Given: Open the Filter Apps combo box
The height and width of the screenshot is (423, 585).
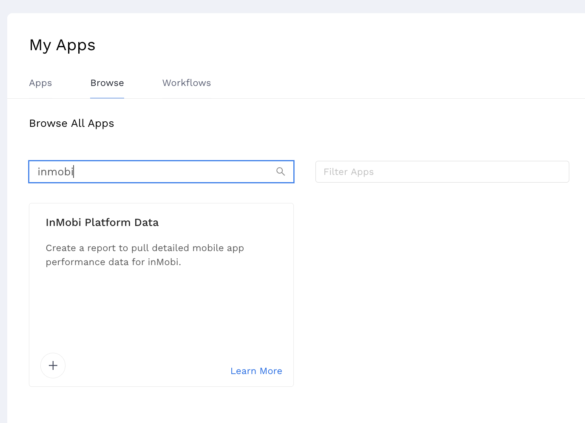Looking at the screenshot, I should 442,172.
